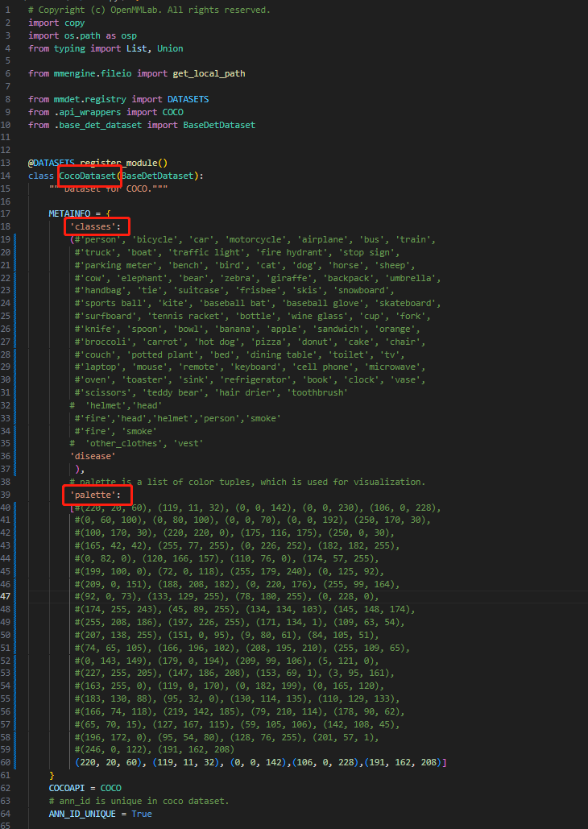The height and width of the screenshot is (829, 588).
Task: Click ANN_ID_UNIQUE on line 64
Action: click(x=82, y=814)
